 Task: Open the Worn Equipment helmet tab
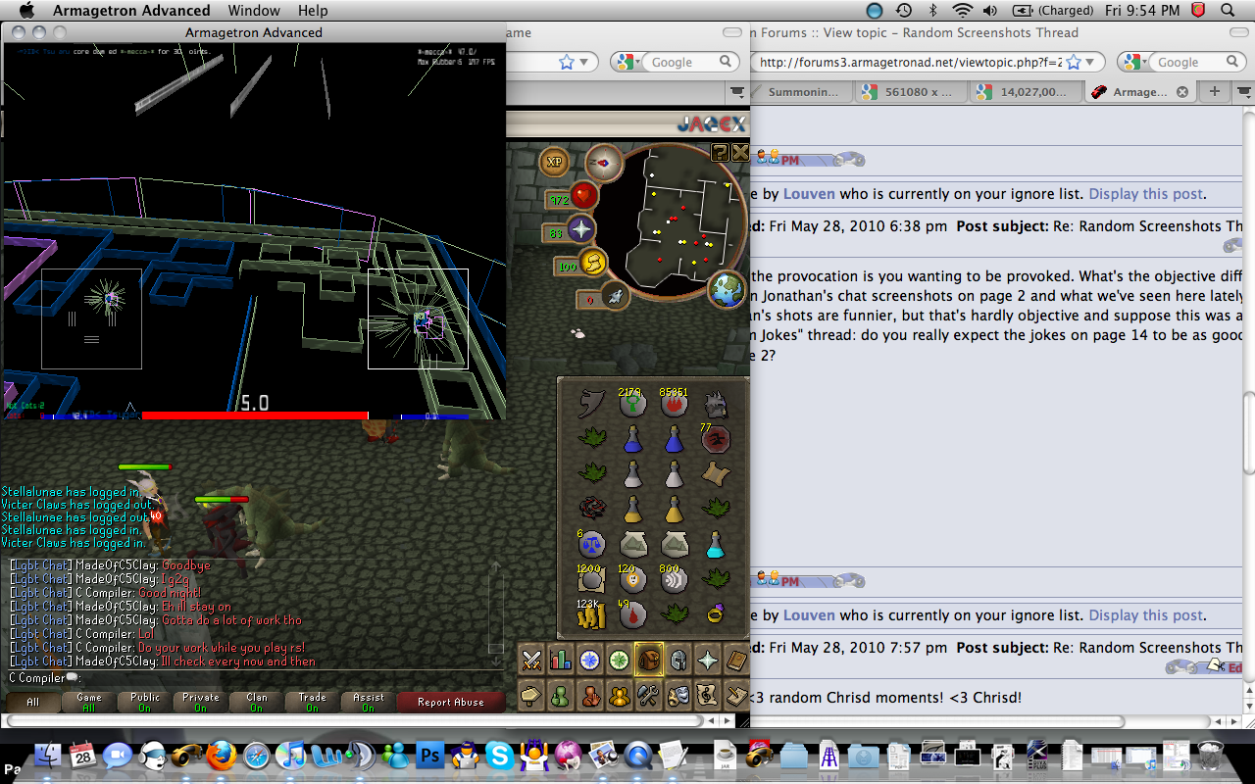click(678, 661)
